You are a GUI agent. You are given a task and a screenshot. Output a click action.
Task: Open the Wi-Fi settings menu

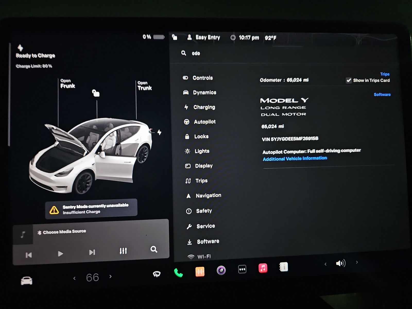point(199,256)
